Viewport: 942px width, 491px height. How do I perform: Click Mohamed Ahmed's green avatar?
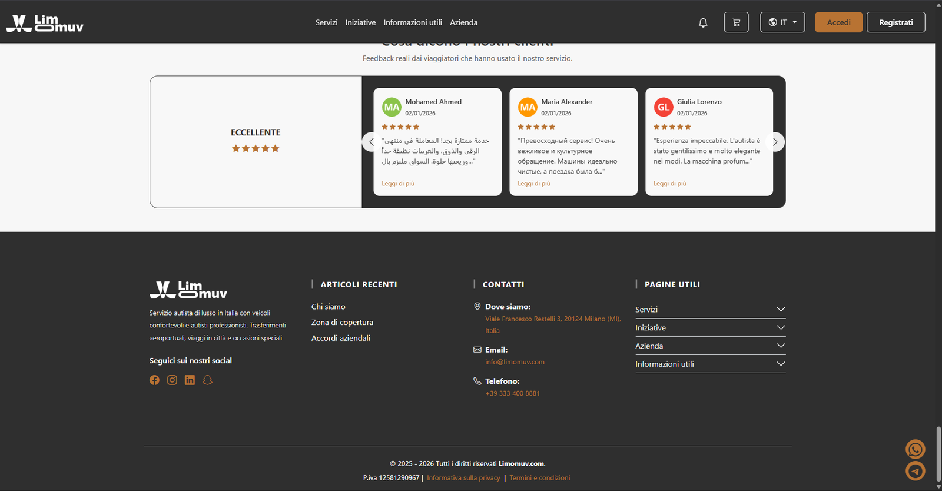coord(392,107)
